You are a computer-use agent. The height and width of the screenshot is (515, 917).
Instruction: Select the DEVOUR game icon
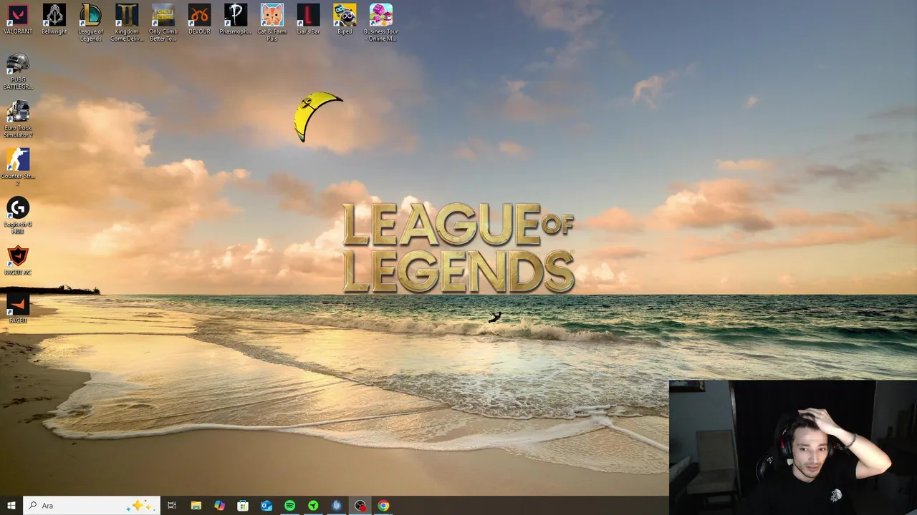click(x=199, y=19)
